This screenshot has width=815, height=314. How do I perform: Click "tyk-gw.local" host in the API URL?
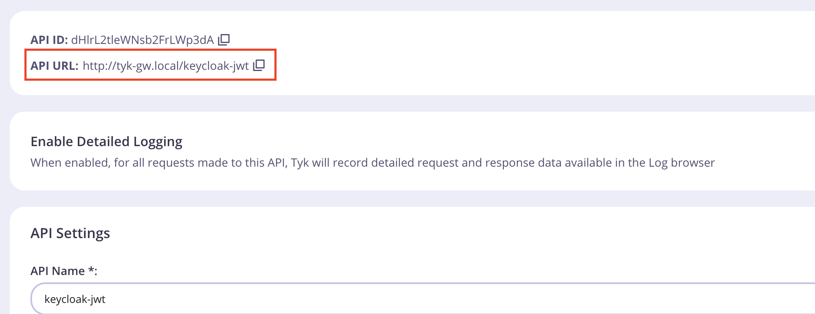(x=148, y=66)
